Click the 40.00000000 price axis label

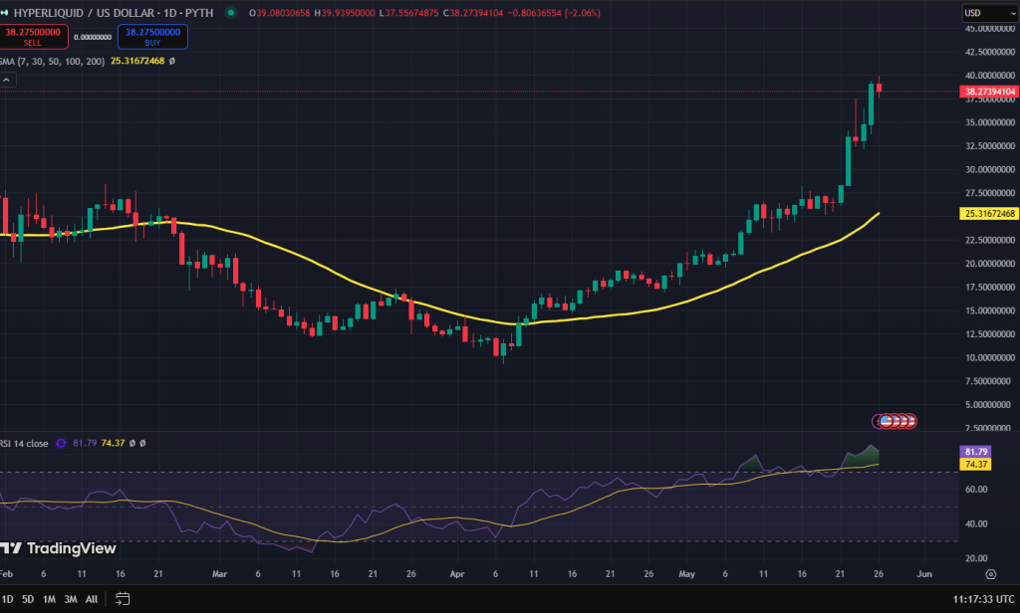[x=989, y=76]
